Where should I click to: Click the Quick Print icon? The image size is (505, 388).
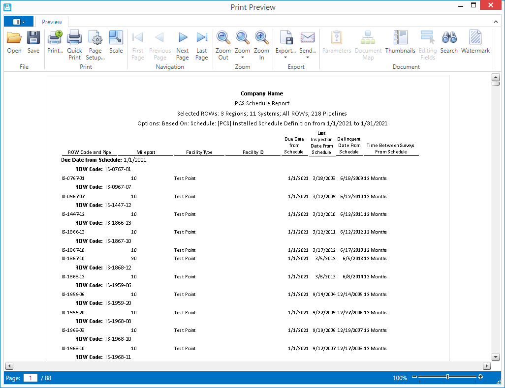74,38
